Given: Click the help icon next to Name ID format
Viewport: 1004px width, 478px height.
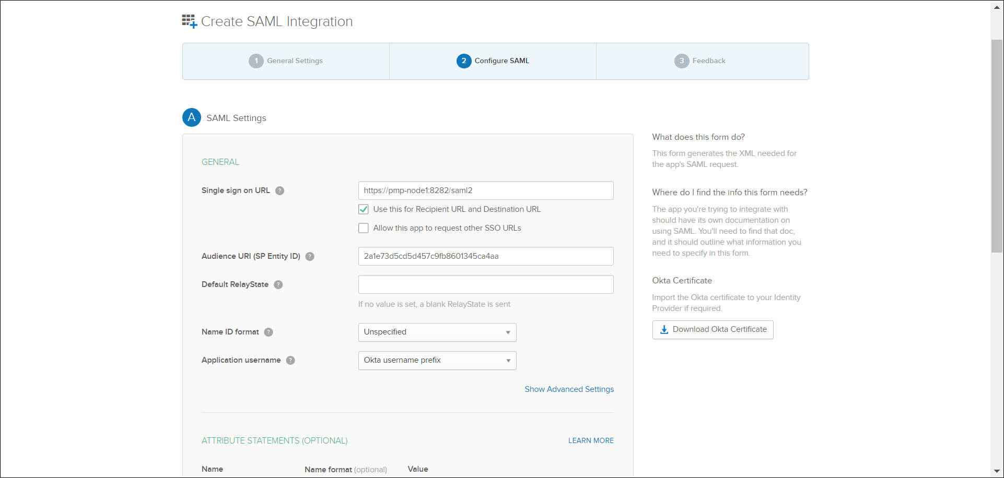Looking at the screenshot, I should pos(268,332).
